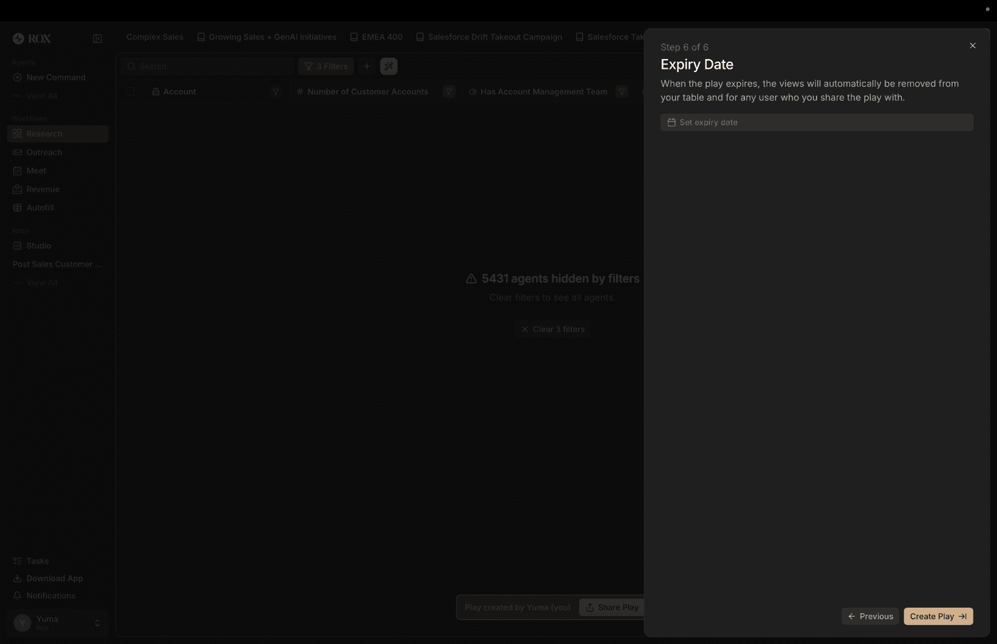Open Notifications from the sidebar

[x=50, y=595]
